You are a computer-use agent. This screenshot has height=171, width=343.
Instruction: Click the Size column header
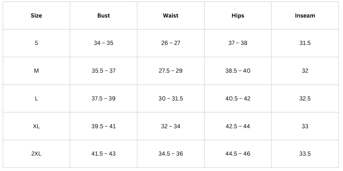(36, 16)
